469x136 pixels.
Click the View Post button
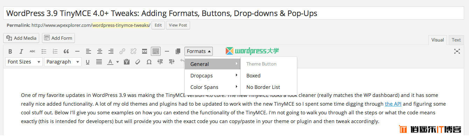click(178, 25)
